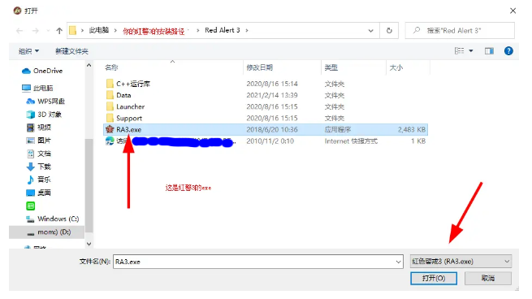
Task: Expand the filename history dropdown
Action: pos(398,262)
